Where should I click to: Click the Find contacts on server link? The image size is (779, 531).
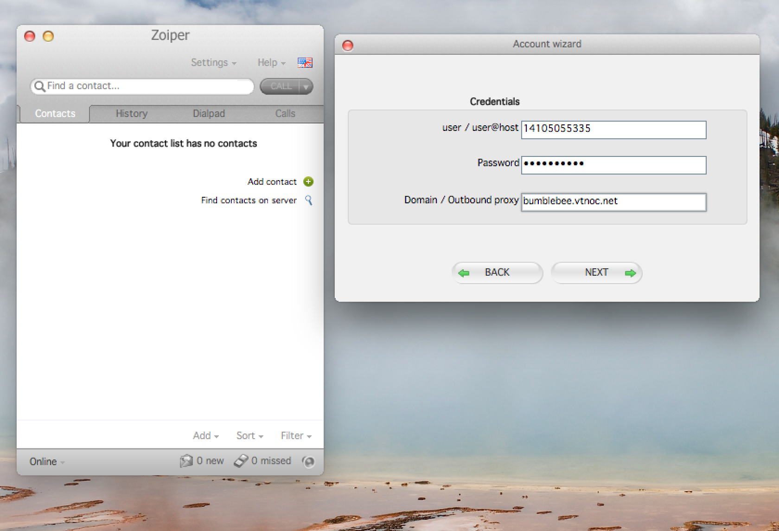(249, 200)
